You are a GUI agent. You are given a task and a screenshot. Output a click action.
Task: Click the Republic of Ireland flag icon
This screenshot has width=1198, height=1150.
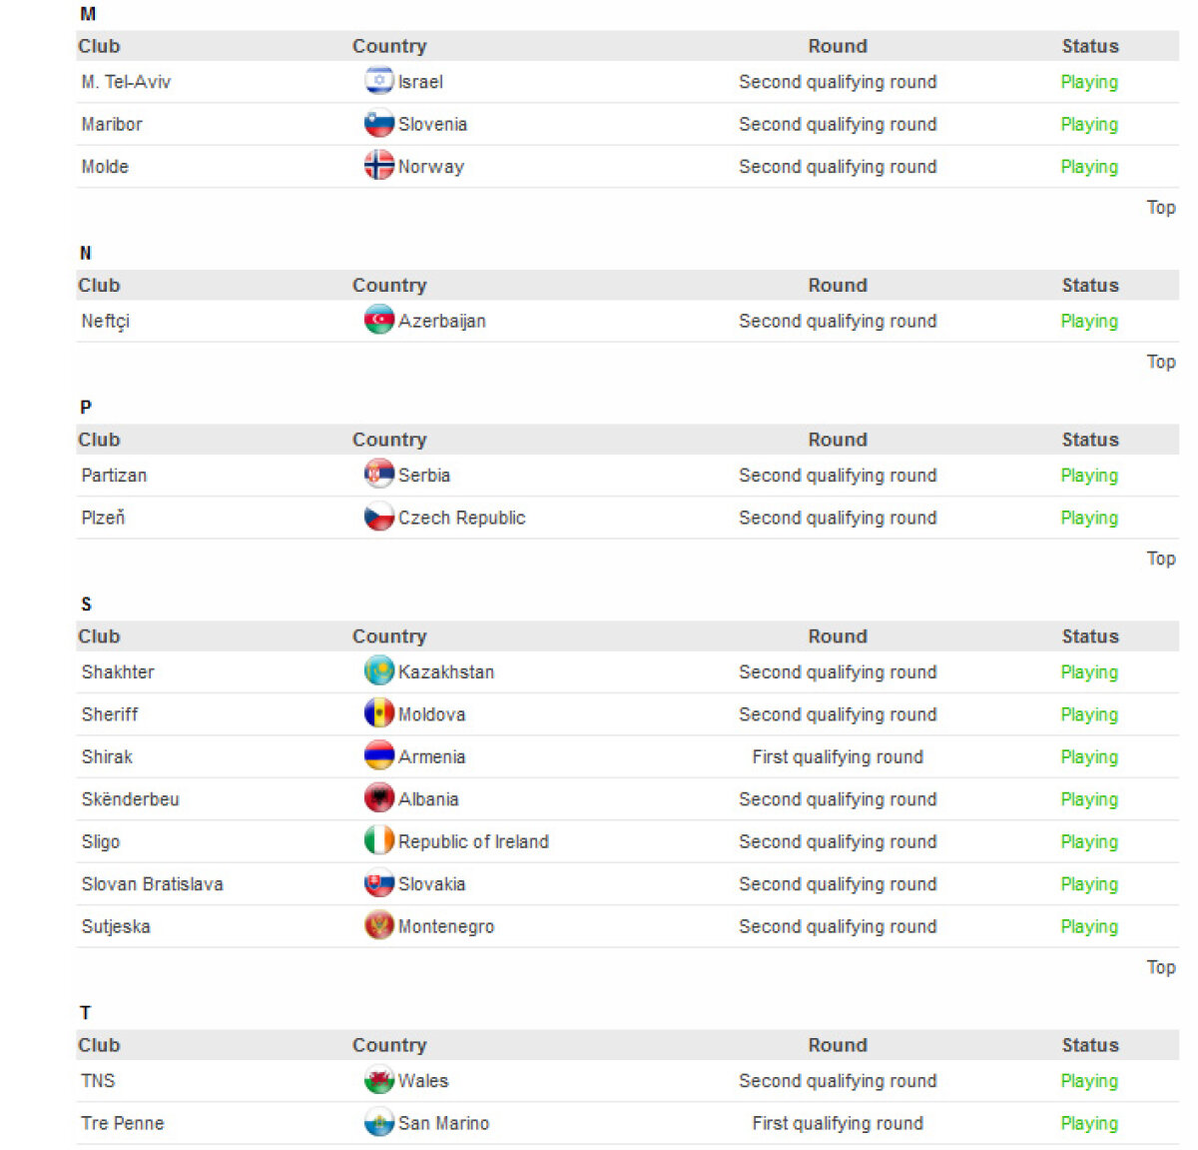click(378, 841)
